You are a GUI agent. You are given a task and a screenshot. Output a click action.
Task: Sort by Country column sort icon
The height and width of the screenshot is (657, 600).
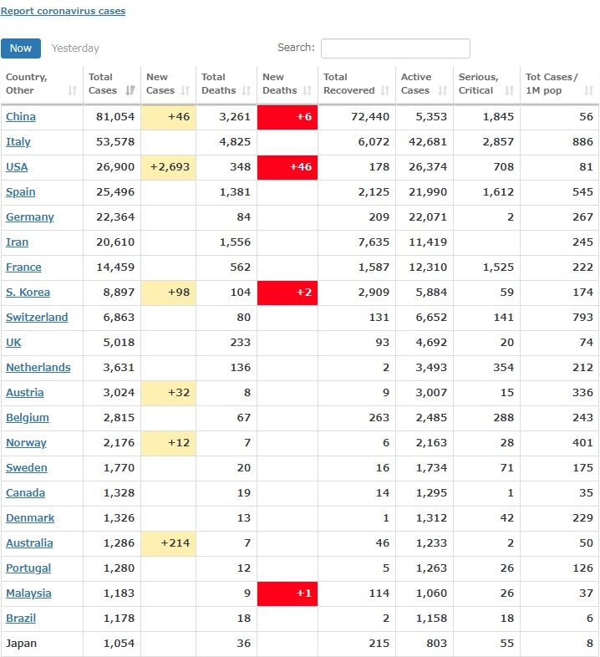[x=72, y=90]
